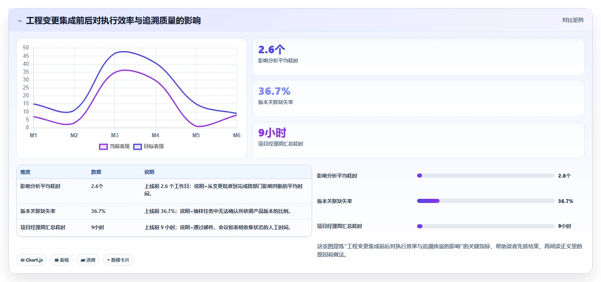The image size is (601, 282).
Task: Click the 2.6个 value beside progress bar
Action: click(564, 176)
